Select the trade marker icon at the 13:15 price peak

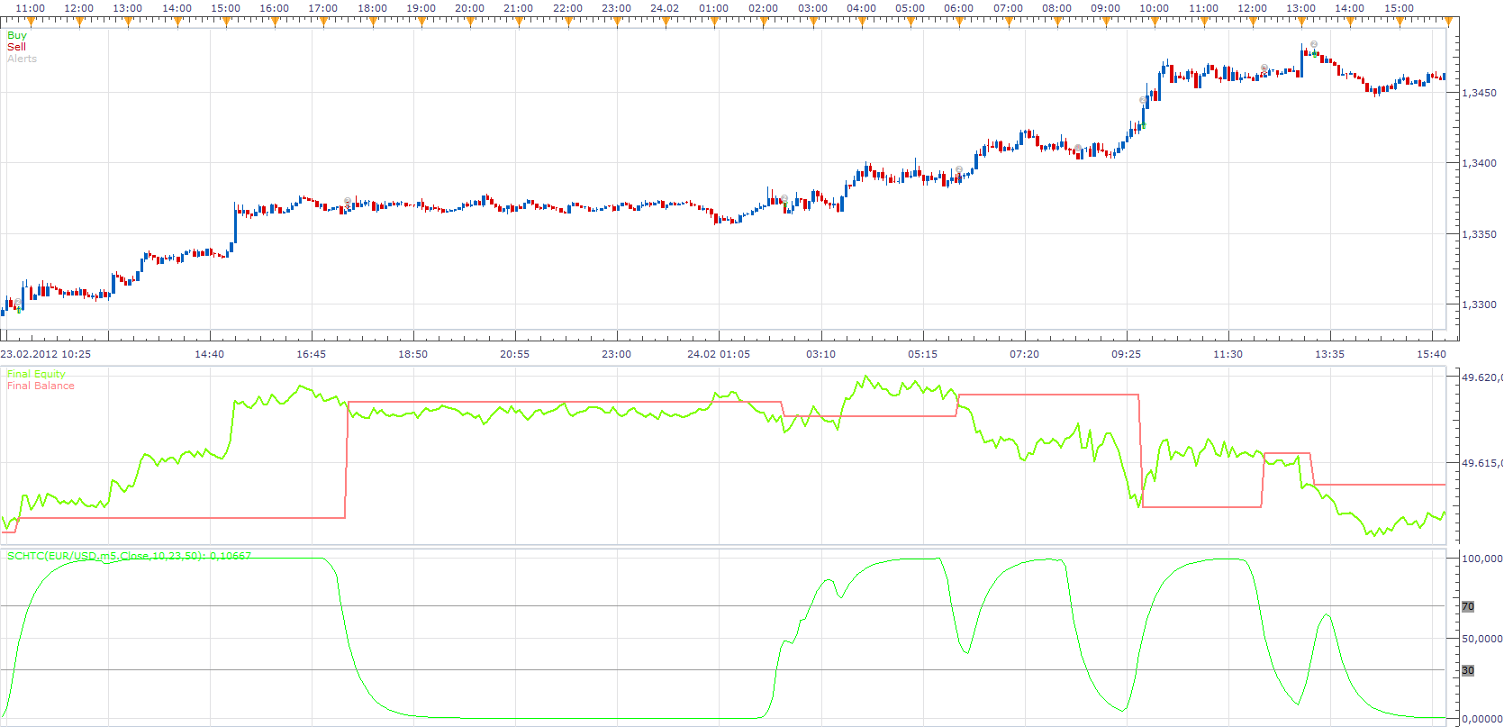[x=1314, y=44]
